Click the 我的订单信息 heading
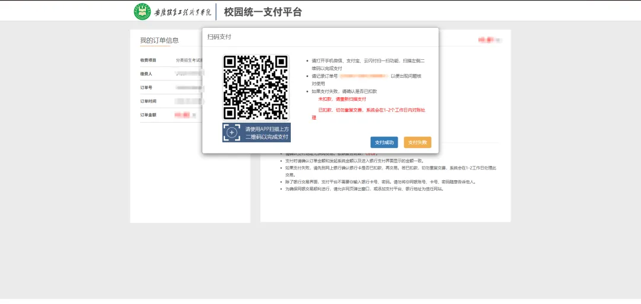Image resolution: width=641 pixels, height=304 pixels. (x=160, y=40)
